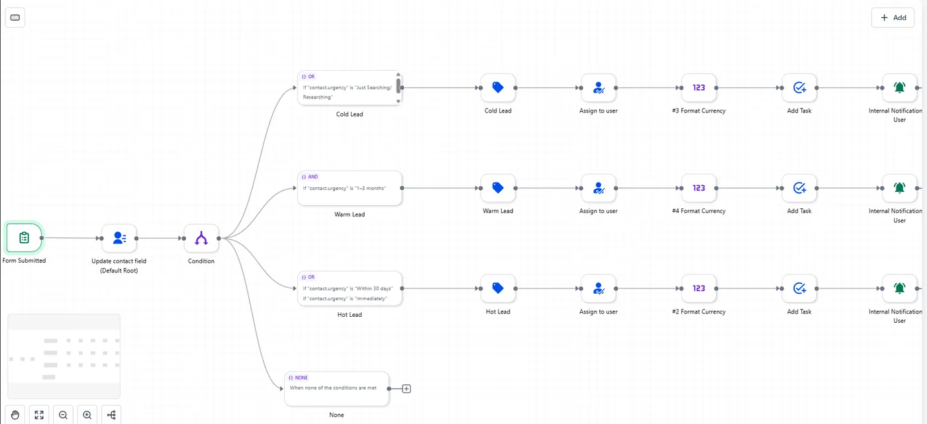Viewport: 927px width, 424px height.
Task: Click the "Update contact field (Default Root)" label
Action: (119, 266)
